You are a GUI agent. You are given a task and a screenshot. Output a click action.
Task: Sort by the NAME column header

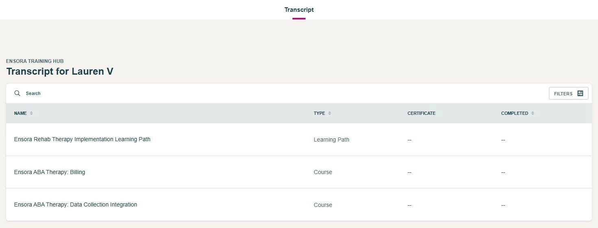click(20, 113)
